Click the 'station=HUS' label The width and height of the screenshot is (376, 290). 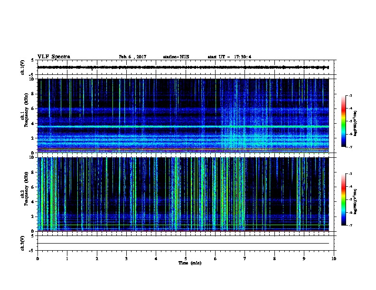176,57
